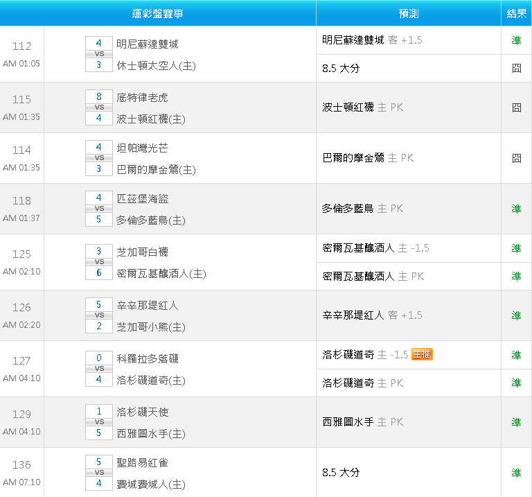Select game number 118
The height and width of the screenshot is (497, 532).
21,200
